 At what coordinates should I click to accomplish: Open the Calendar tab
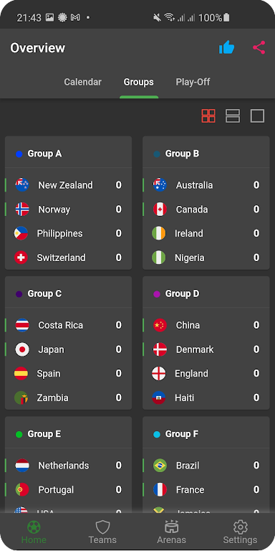[83, 82]
